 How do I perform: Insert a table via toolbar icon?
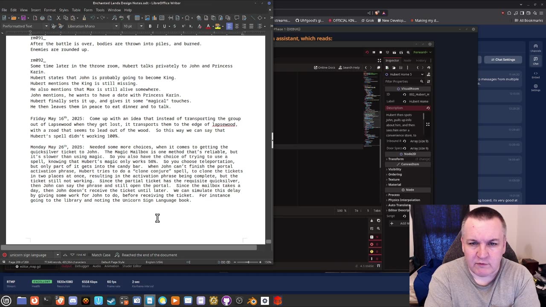click(x=137, y=18)
